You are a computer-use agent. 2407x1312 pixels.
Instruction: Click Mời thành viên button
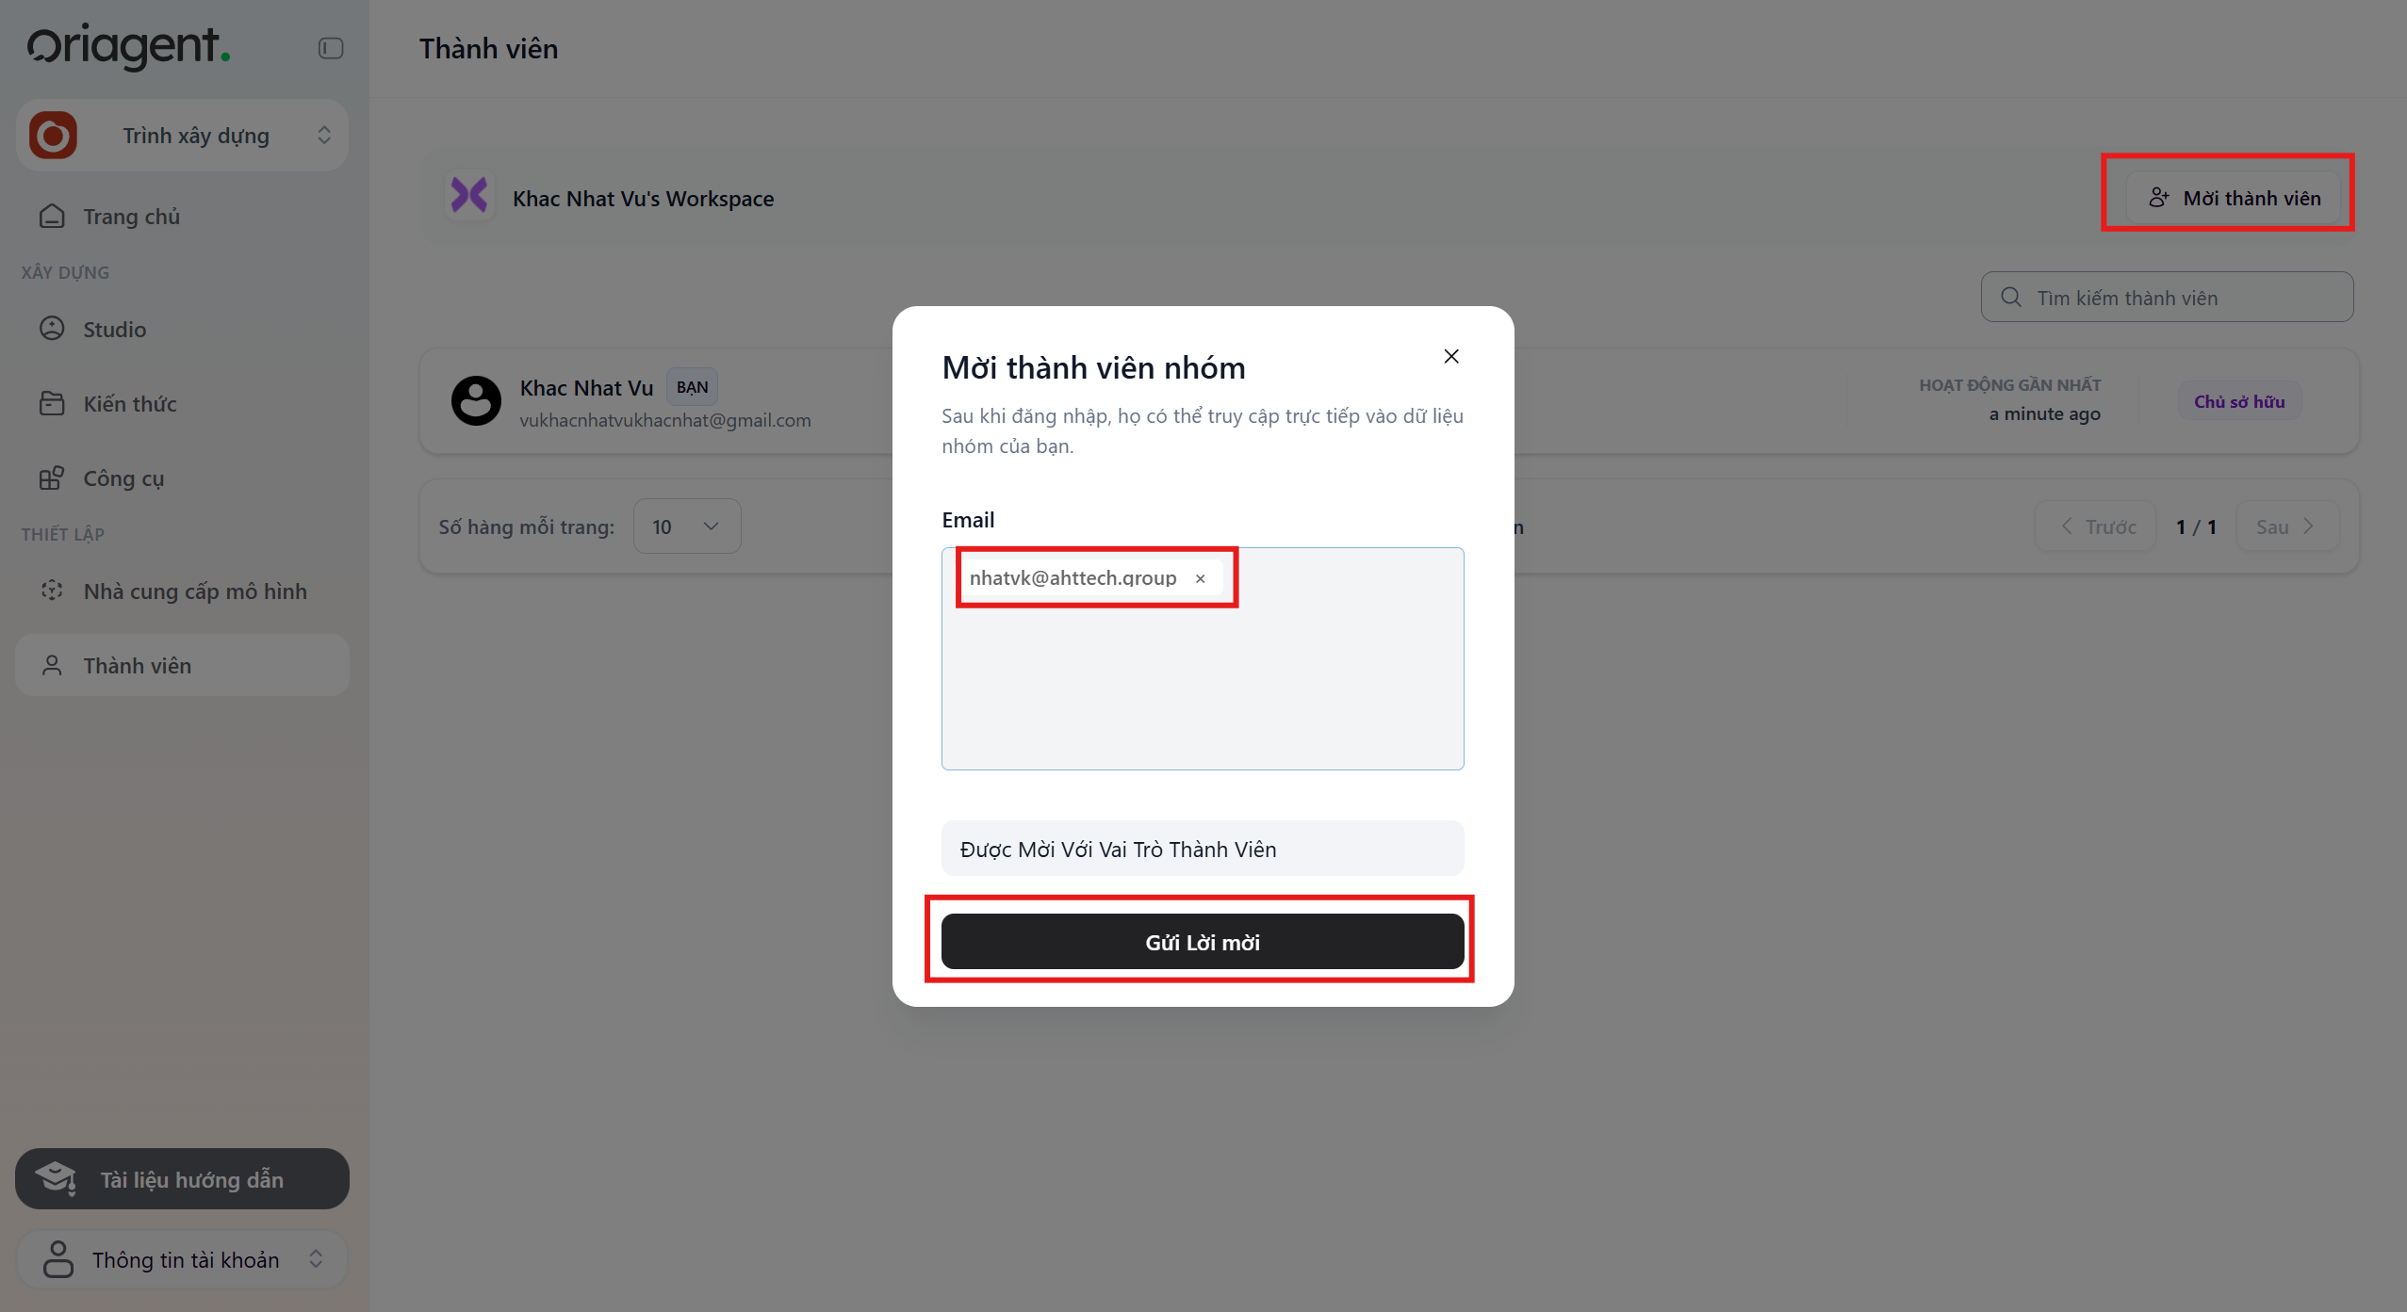coord(2234,198)
